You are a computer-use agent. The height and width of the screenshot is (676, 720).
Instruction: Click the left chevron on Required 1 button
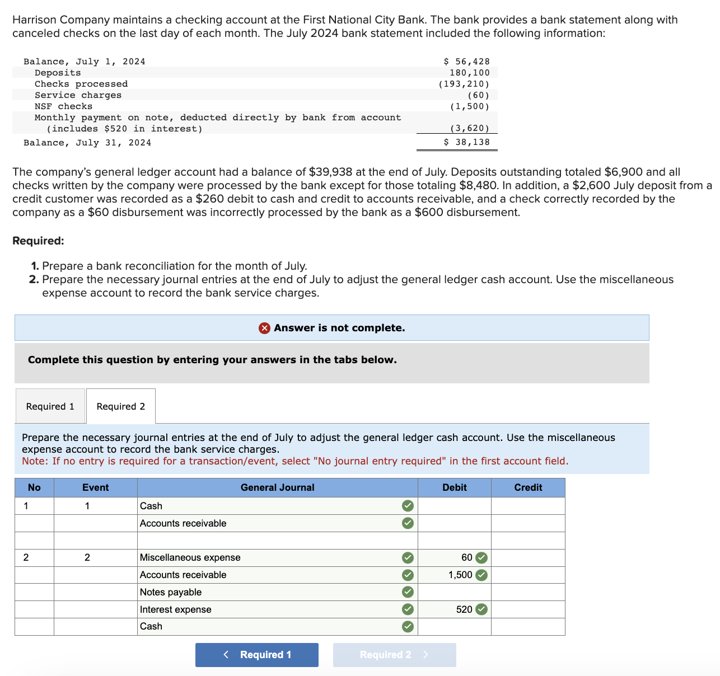226,655
